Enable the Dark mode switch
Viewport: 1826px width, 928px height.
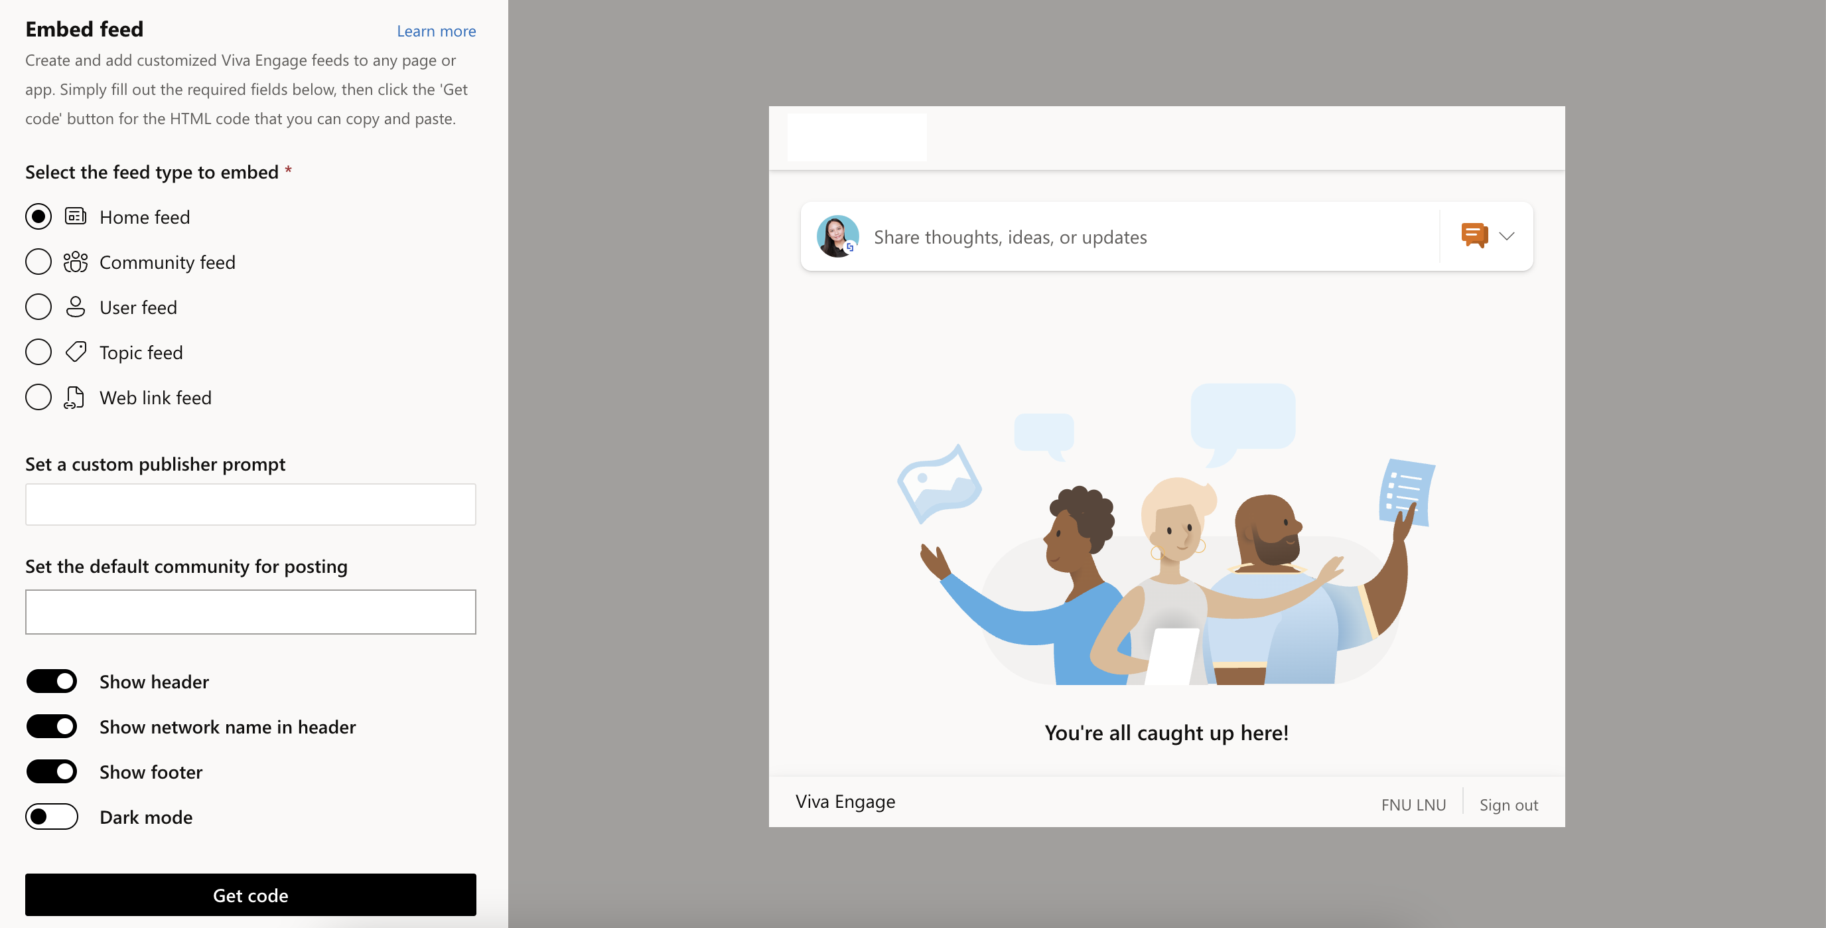pos(52,816)
